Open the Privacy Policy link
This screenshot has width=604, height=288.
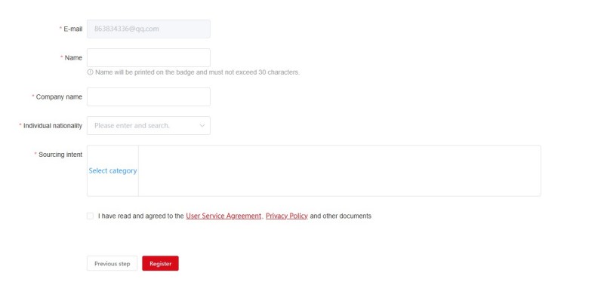pos(287,216)
